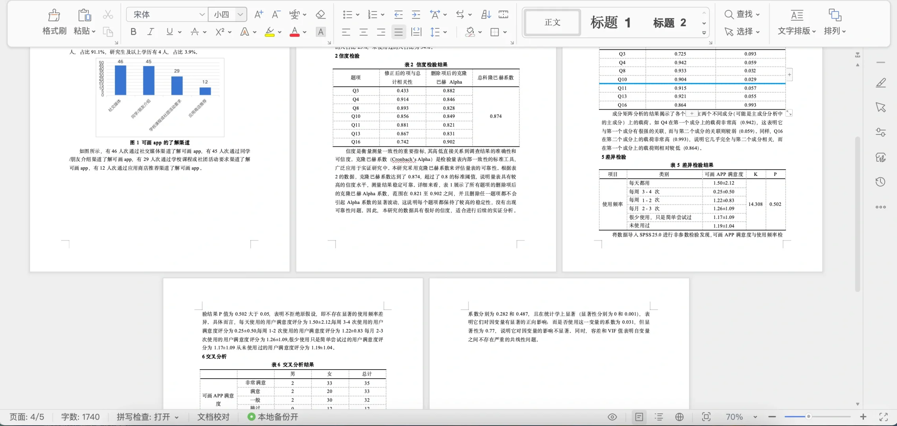Image resolution: width=897 pixels, height=426 pixels.
Task: Click the center alignment icon
Action: pos(363,32)
